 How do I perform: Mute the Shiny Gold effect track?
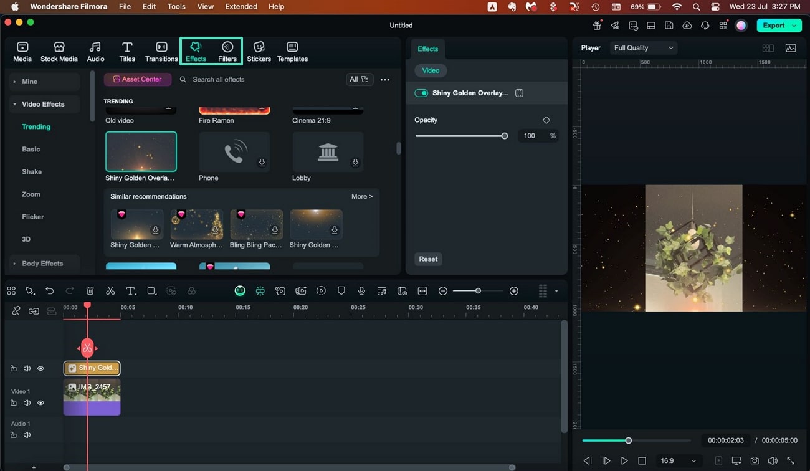27,368
